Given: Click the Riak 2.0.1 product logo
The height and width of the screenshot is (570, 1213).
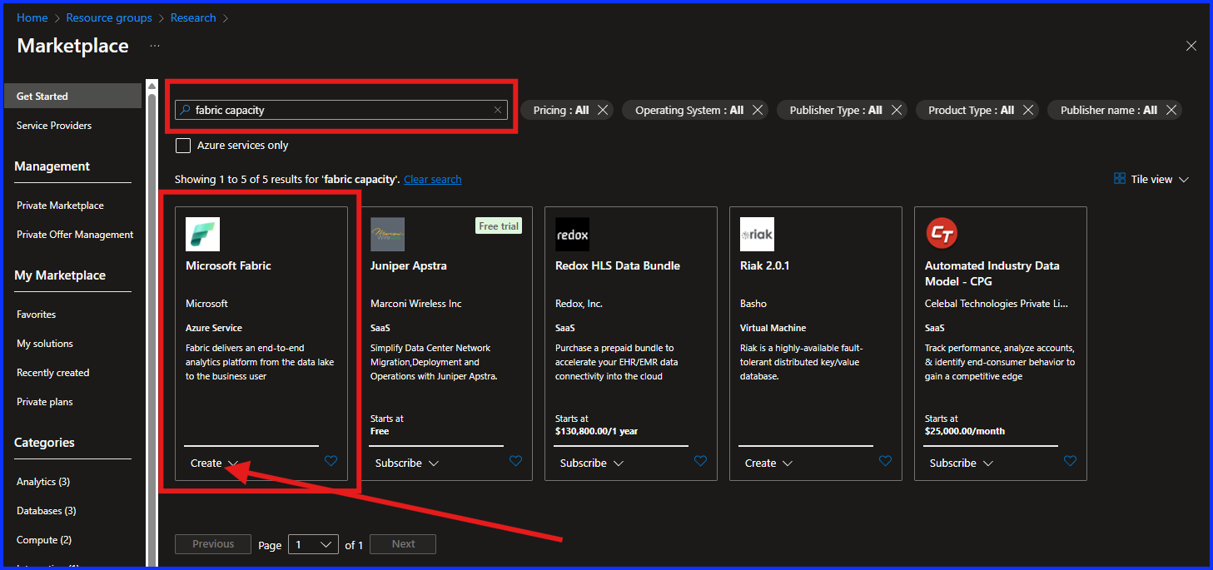Looking at the screenshot, I should (x=757, y=234).
